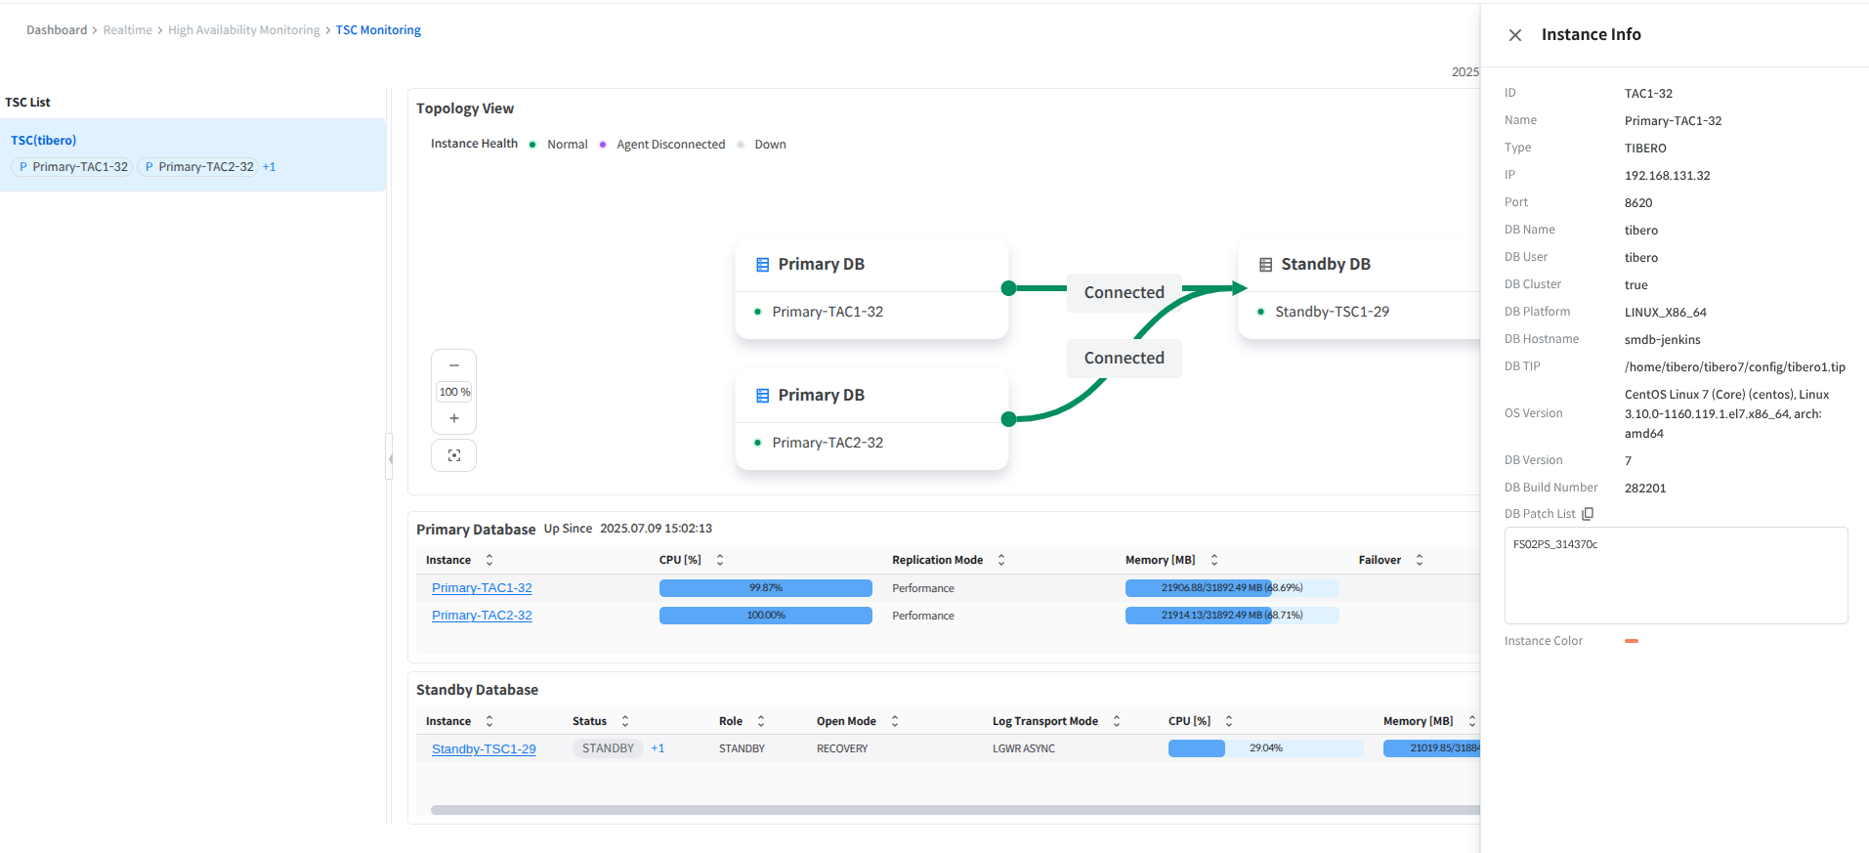This screenshot has width=1869, height=853.
Task: Sort primary table by CPU [%]
Action: pos(720,560)
